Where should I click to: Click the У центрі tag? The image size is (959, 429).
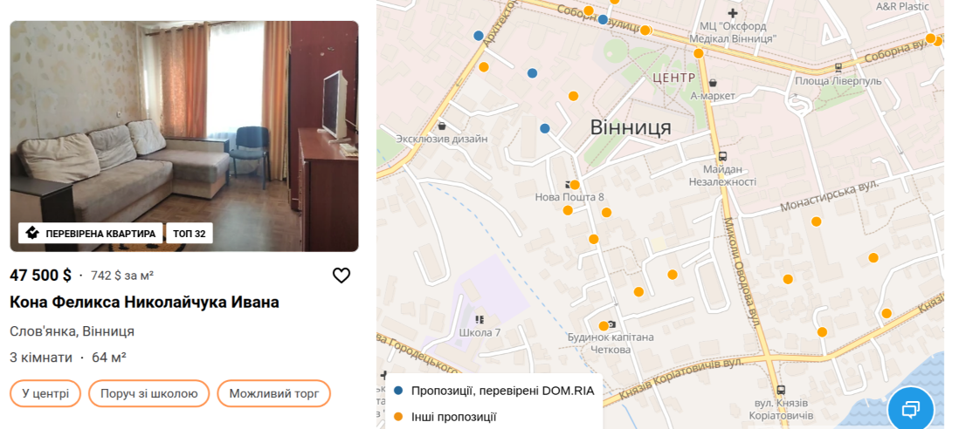pos(45,393)
